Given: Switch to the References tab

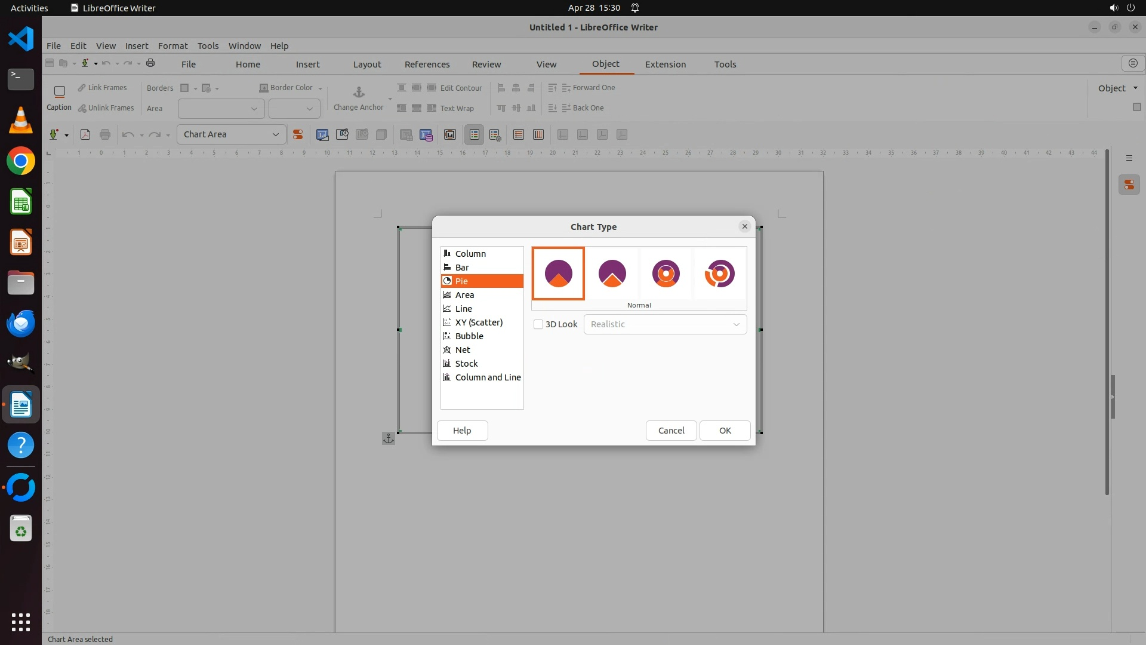Looking at the screenshot, I should pyautogui.click(x=427, y=64).
